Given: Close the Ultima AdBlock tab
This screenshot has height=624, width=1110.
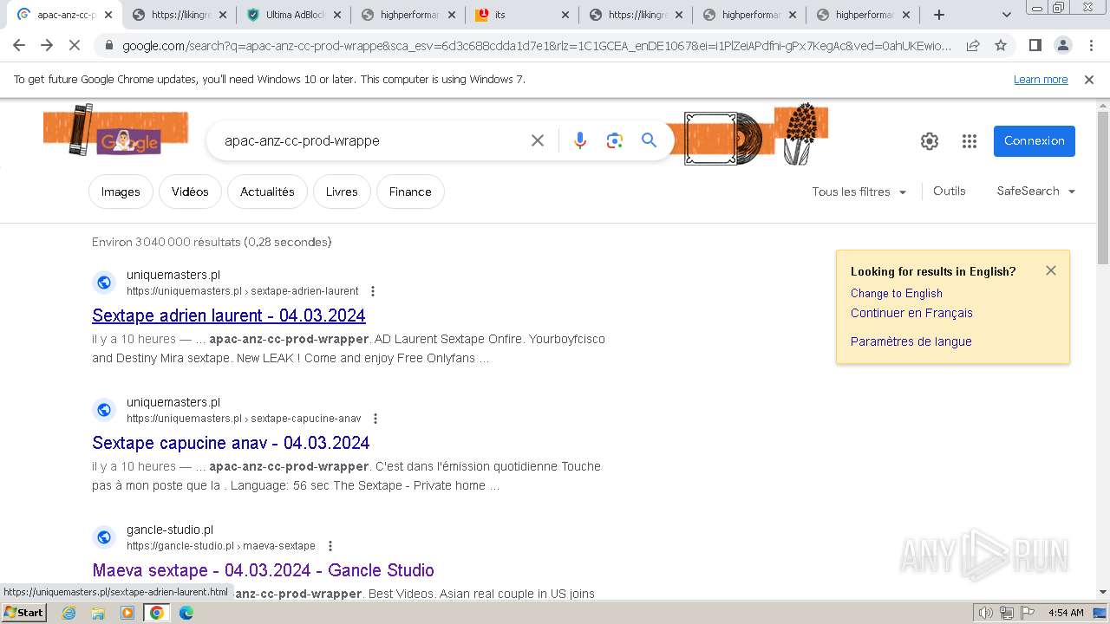Looking at the screenshot, I should pos(337,15).
